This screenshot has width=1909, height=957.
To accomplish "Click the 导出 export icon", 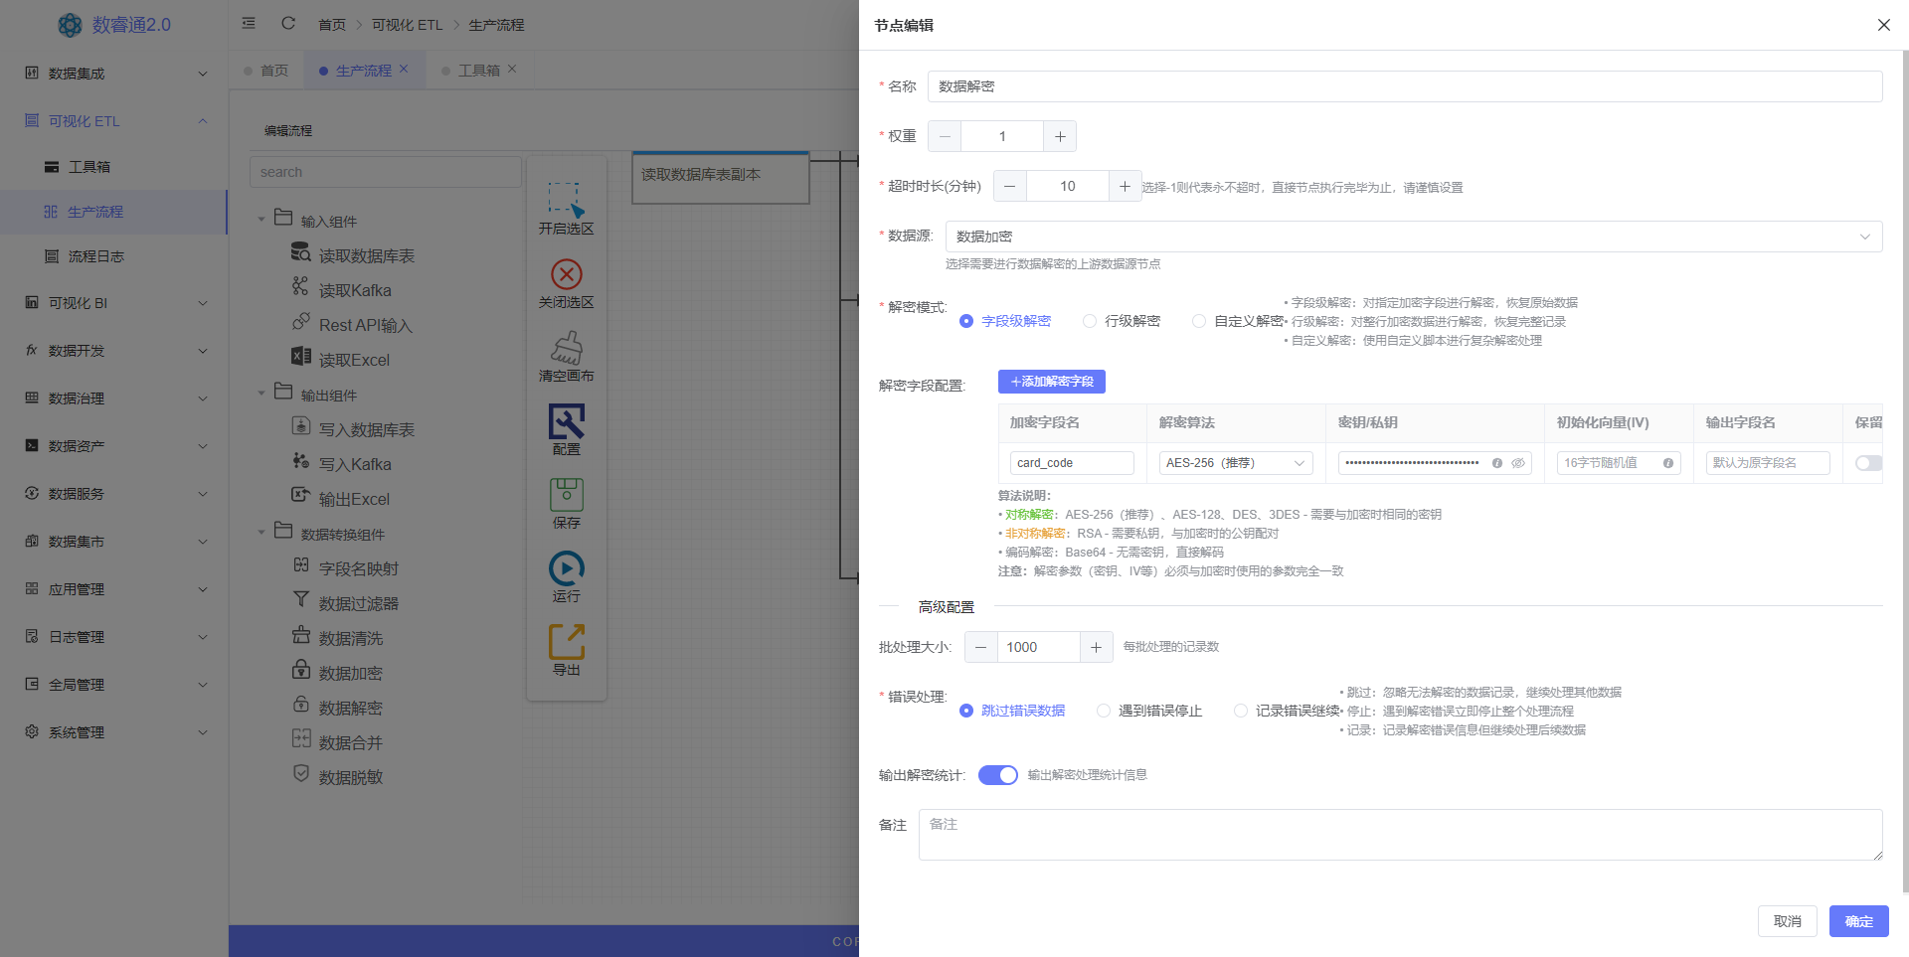I will [x=566, y=642].
